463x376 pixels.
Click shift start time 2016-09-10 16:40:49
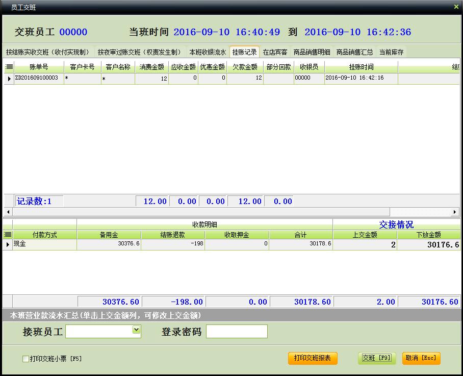[226, 32]
